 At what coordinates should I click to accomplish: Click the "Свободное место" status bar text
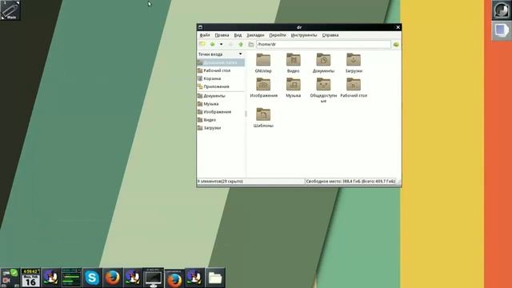pos(350,182)
